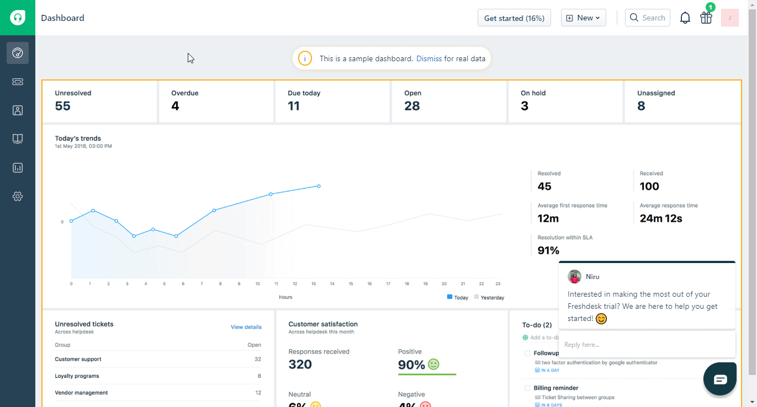
Task: Expand the New dropdown button
Action: coord(583,18)
